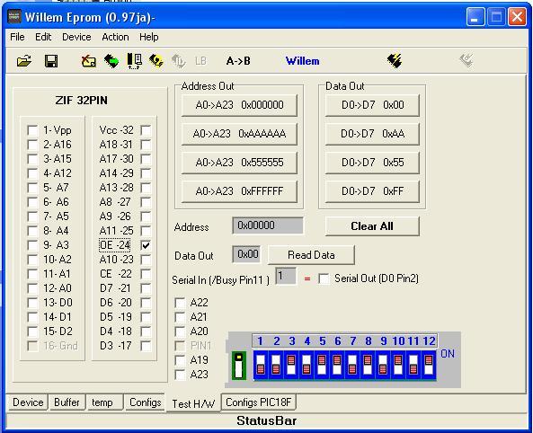Click the Clear All button

pyautogui.click(x=372, y=226)
